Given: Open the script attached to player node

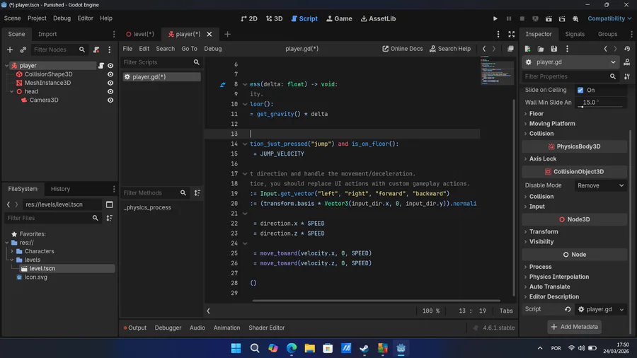Looking at the screenshot, I should (x=101, y=66).
